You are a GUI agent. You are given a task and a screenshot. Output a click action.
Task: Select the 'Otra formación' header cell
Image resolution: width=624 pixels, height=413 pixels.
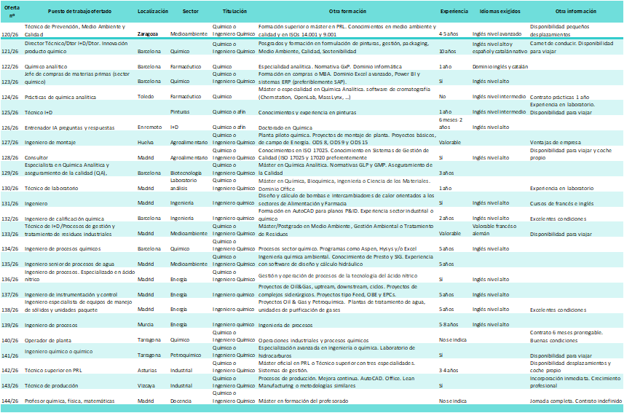click(x=346, y=12)
